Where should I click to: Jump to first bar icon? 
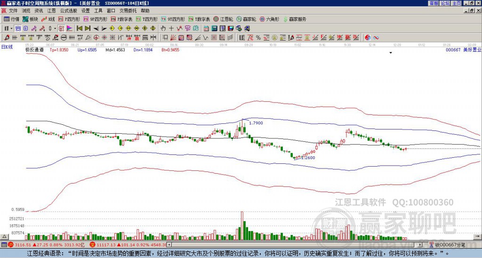[80, 29]
